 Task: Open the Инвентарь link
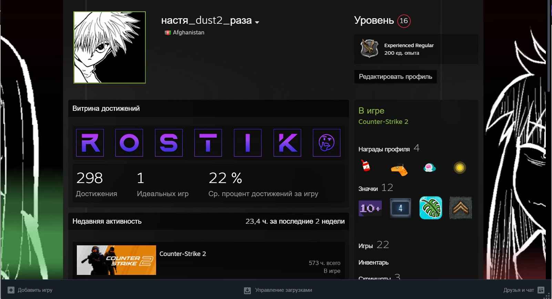(374, 263)
